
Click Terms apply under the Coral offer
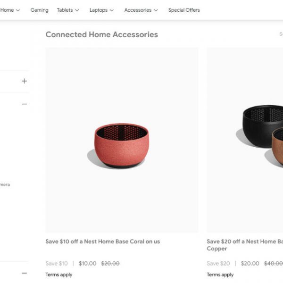pos(59,275)
